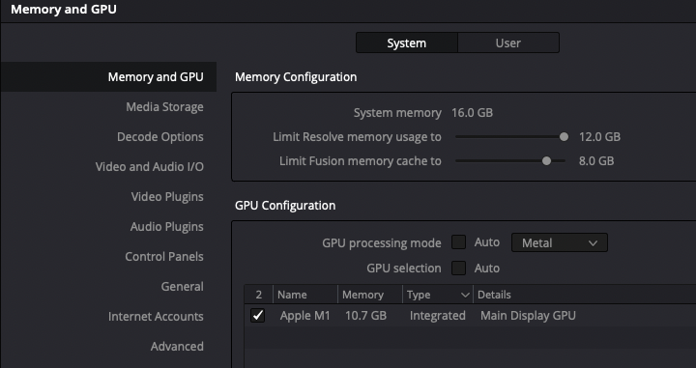The image size is (696, 368).
Task: Open the Metal processing mode dropdown
Action: coord(560,242)
